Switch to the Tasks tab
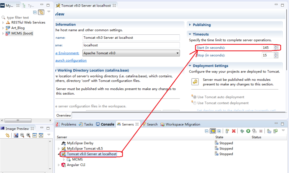Viewport: 289px width, 173px height. 86,124
